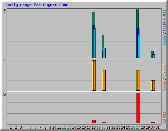Click the yellow Visits bar for day 27

(x=137, y=80)
